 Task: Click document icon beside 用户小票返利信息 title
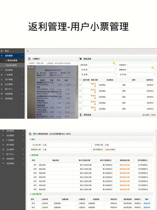[30, 134]
